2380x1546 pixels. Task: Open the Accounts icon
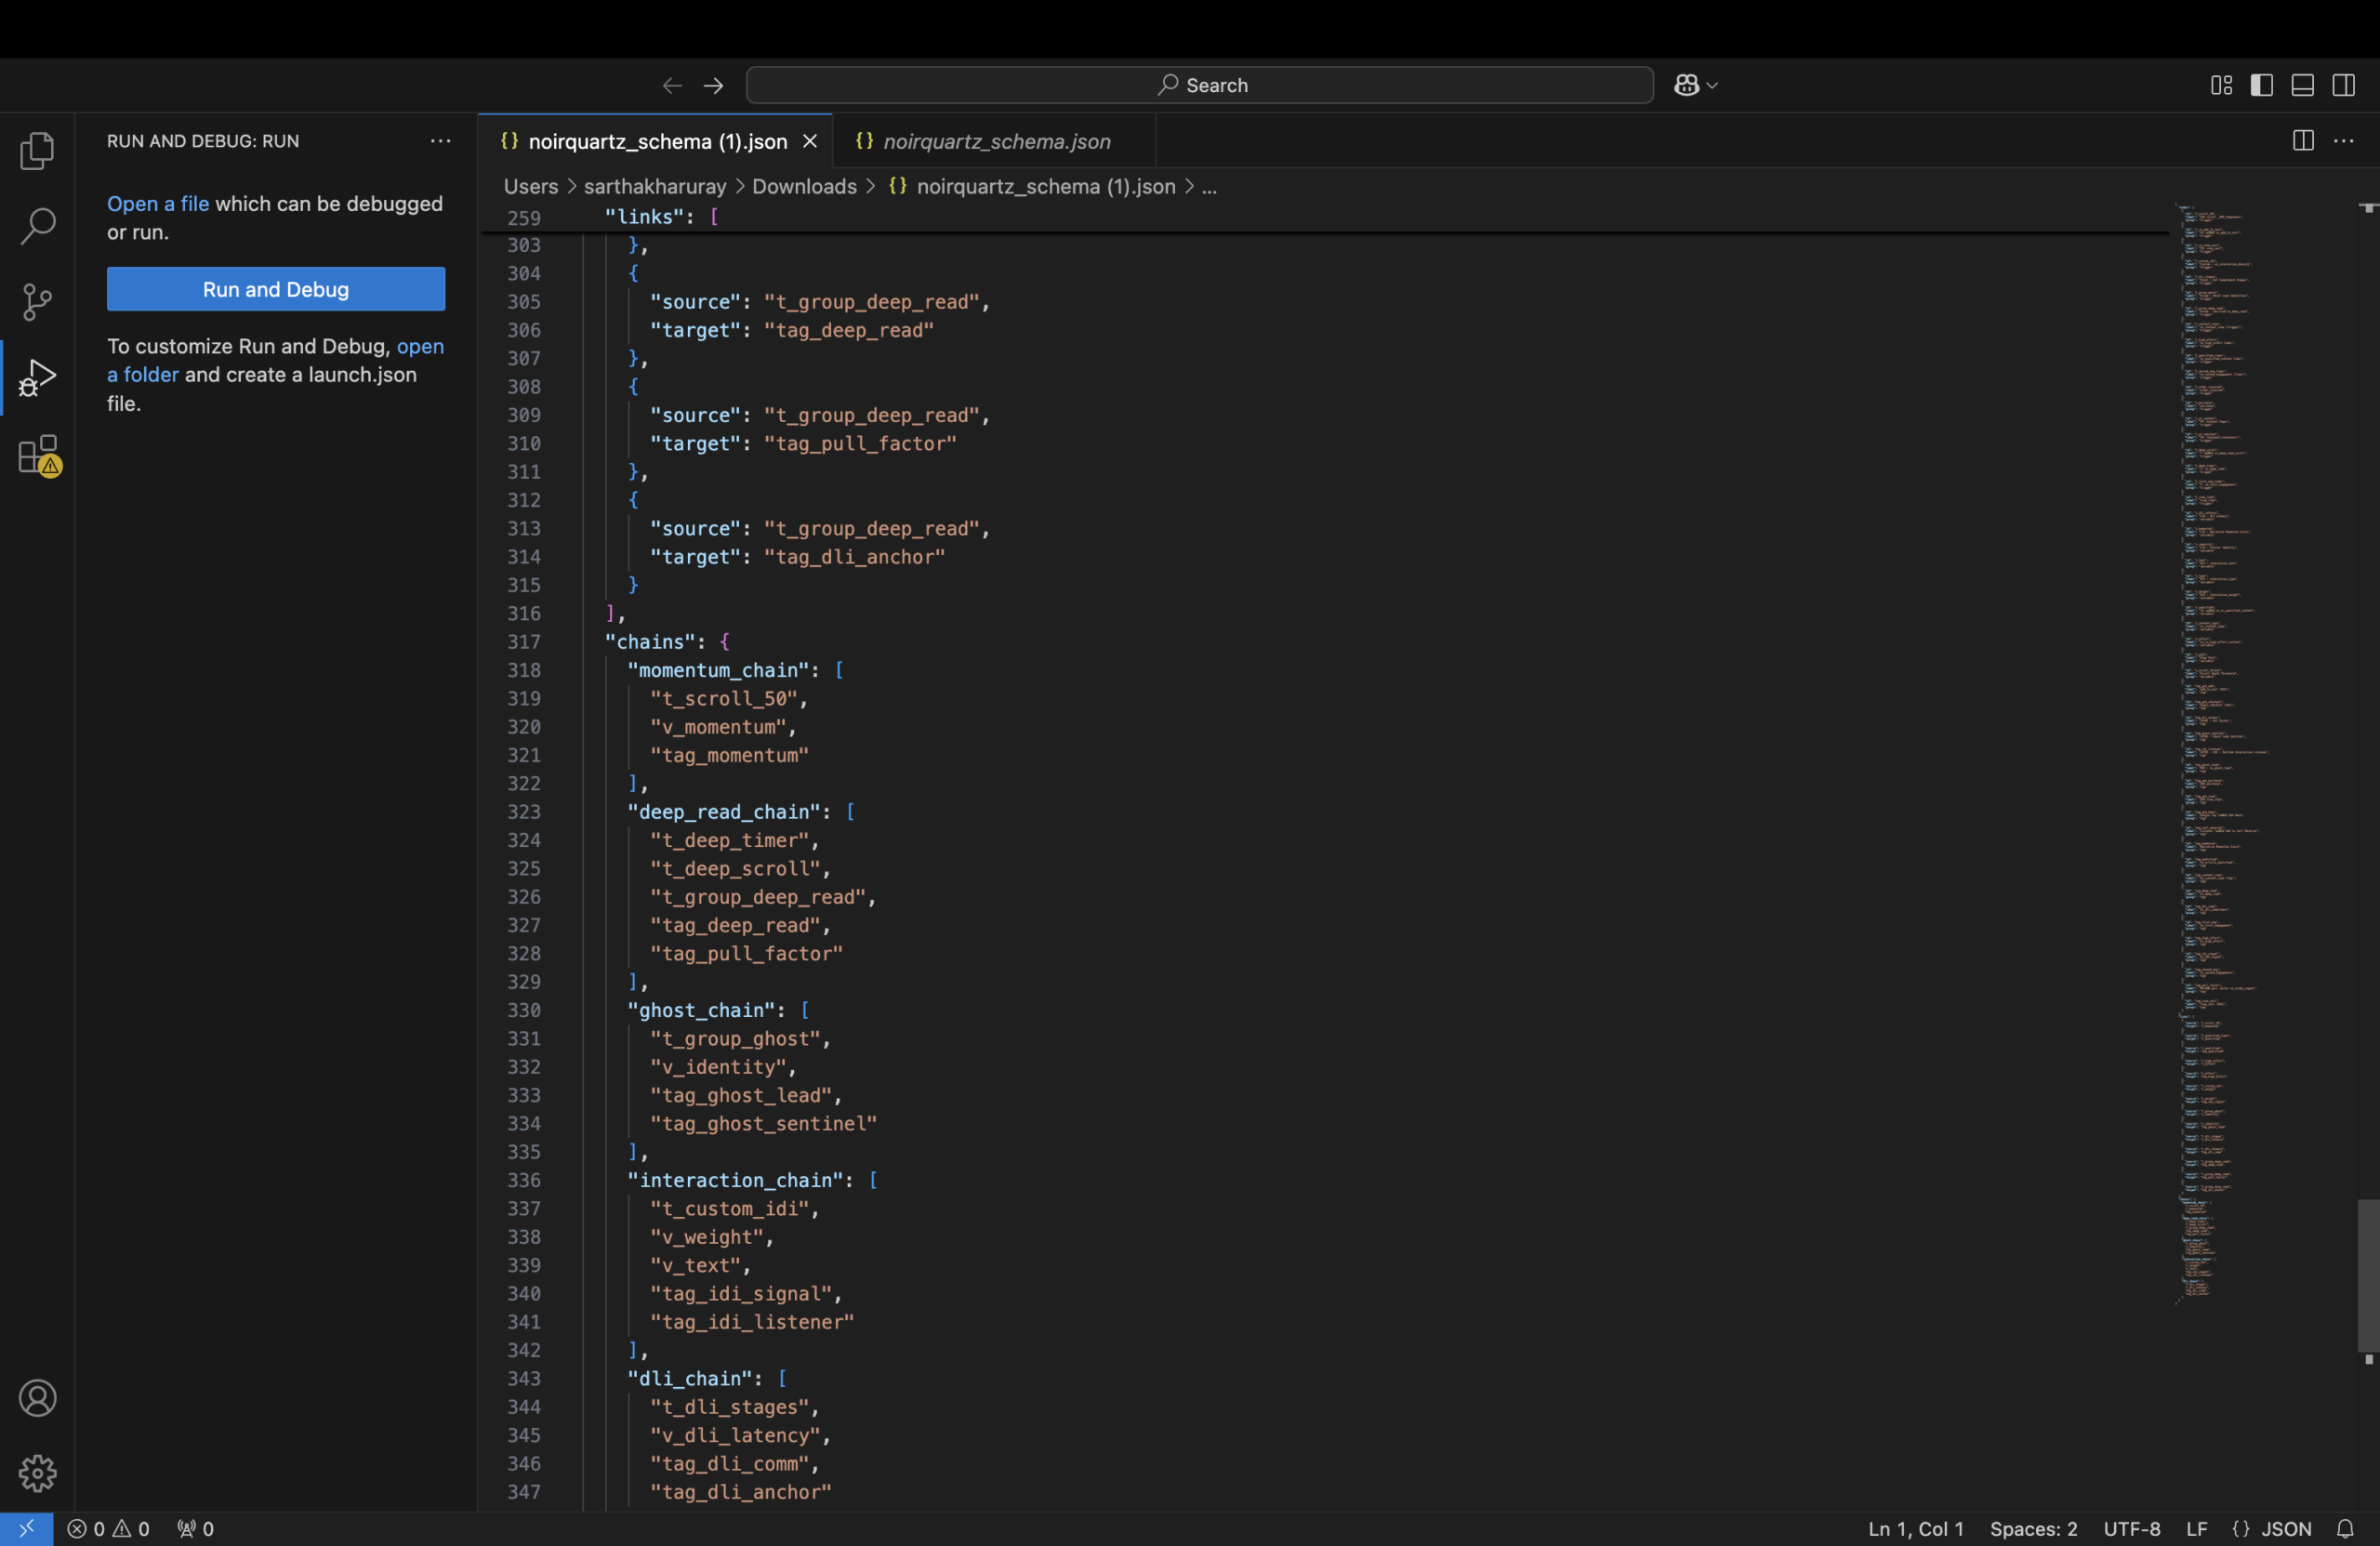point(37,1398)
